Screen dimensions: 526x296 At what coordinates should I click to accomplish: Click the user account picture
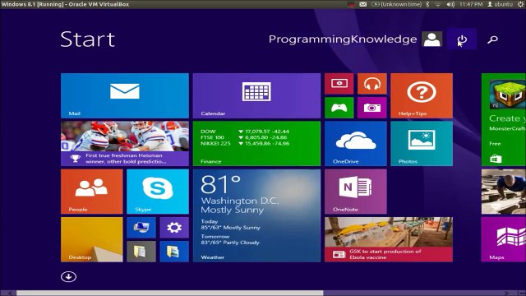click(x=431, y=39)
